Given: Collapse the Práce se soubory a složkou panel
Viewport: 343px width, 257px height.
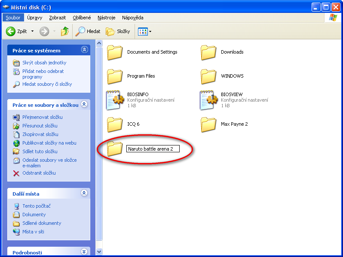Looking at the screenshot, I should pos(84,104).
